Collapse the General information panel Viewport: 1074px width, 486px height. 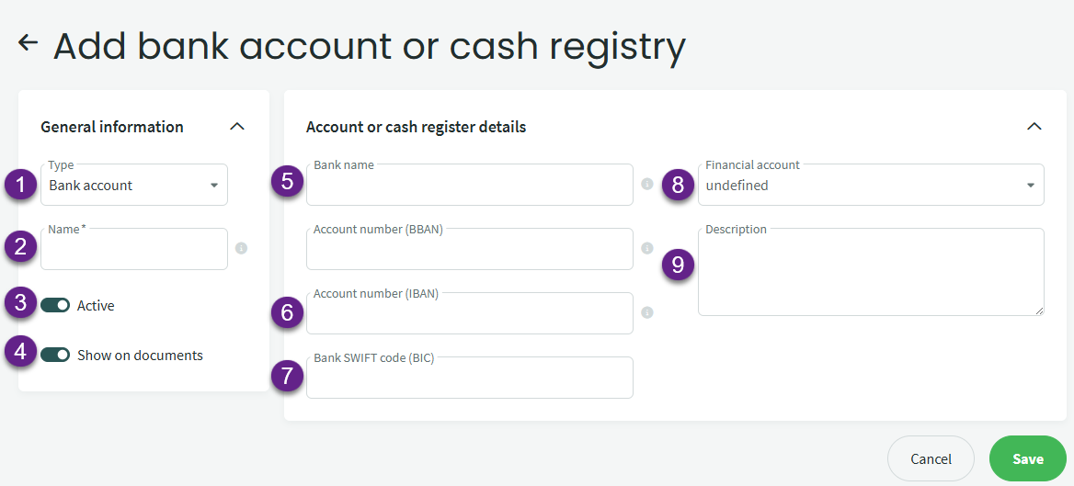tap(236, 126)
